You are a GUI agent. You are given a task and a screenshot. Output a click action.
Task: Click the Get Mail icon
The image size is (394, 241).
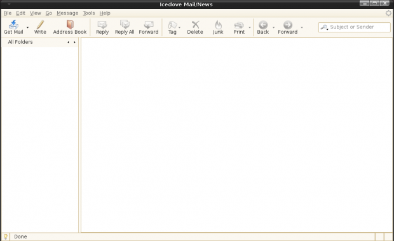pyautogui.click(x=13, y=25)
